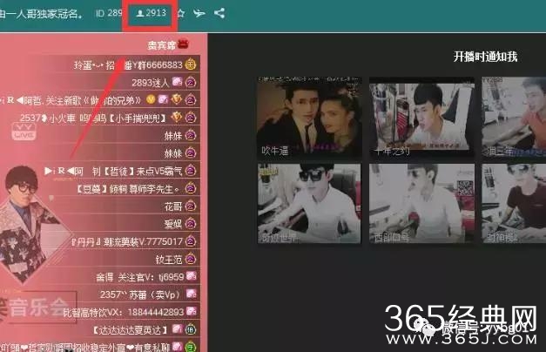Select user 2893迷人 in guest list
Screen dimensions: 546x352
[148, 82]
